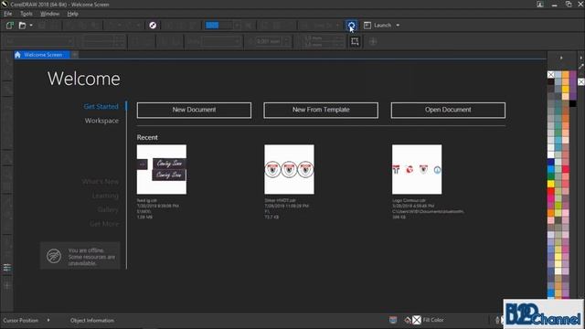Click the toolbox customize sliders icon
The height and width of the screenshot is (329, 585).
[x=7, y=268]
